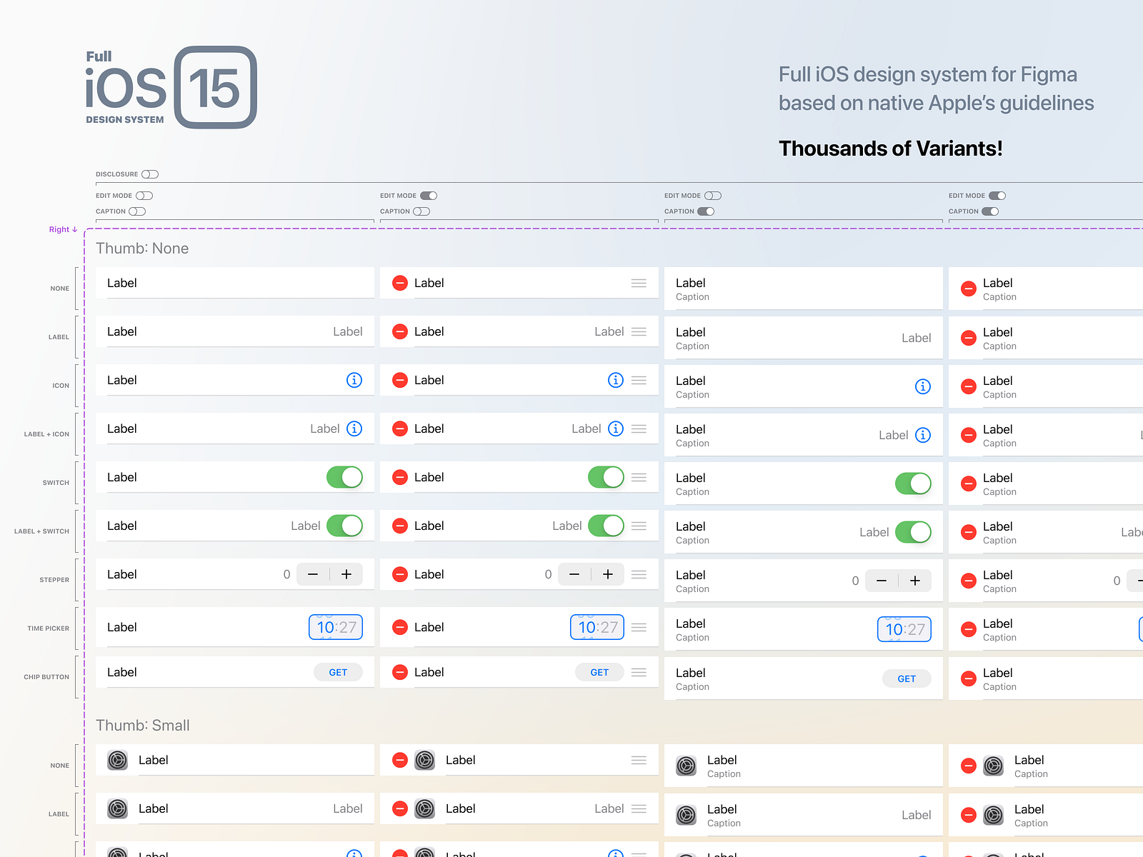Viewport: 1143px width, 857px height.
Task: Click the Right arrow label above the frame
Action: 63,229
